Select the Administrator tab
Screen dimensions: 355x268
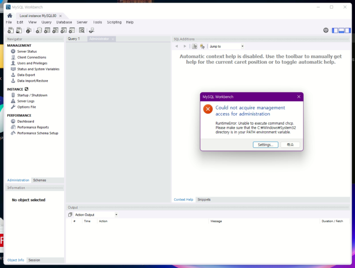tap(99, 39)
